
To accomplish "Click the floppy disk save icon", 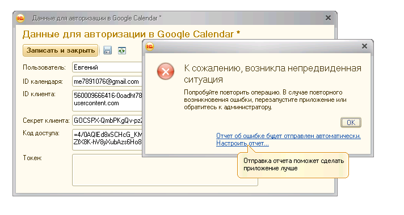I will (x=107, y=50).
